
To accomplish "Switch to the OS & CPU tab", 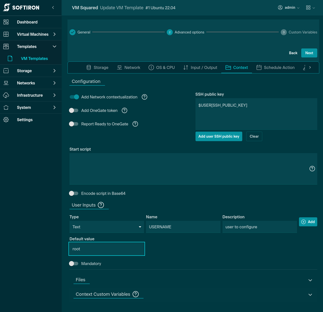I will pos(161,67).
